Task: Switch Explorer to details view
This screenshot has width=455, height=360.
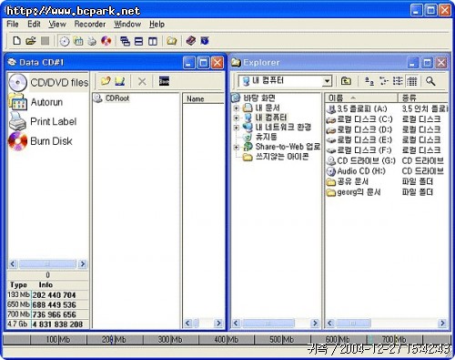Action: [412, 81]
